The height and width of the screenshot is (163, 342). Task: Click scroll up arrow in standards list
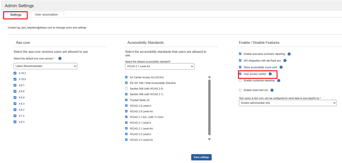coord(209,77)
